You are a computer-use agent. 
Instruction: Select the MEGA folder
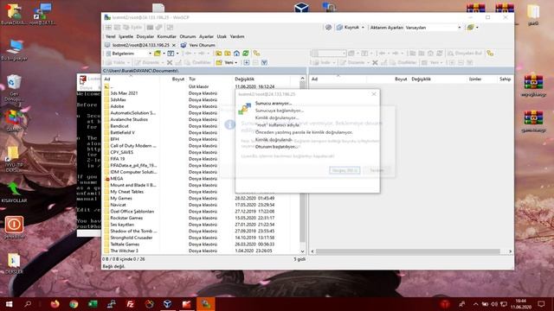(x=117, y=179)
